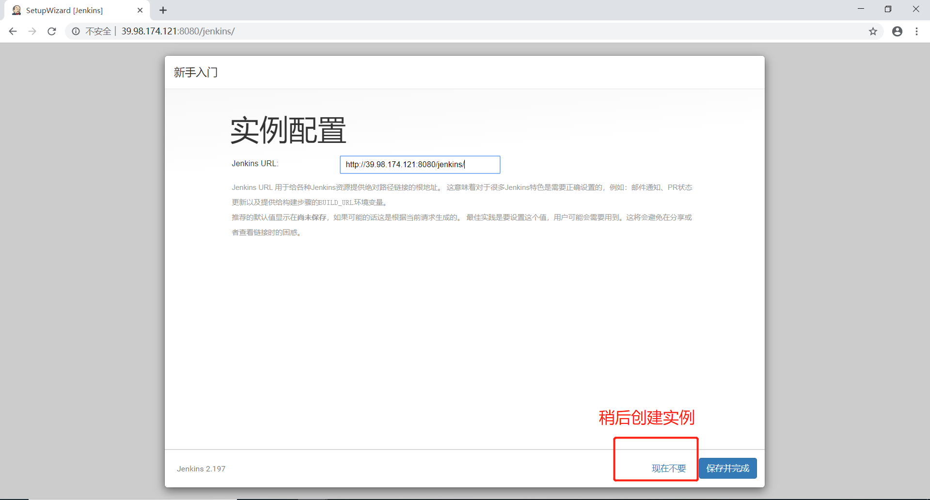
Task: Minimize the browser window
Action: [x=861, y=9]
